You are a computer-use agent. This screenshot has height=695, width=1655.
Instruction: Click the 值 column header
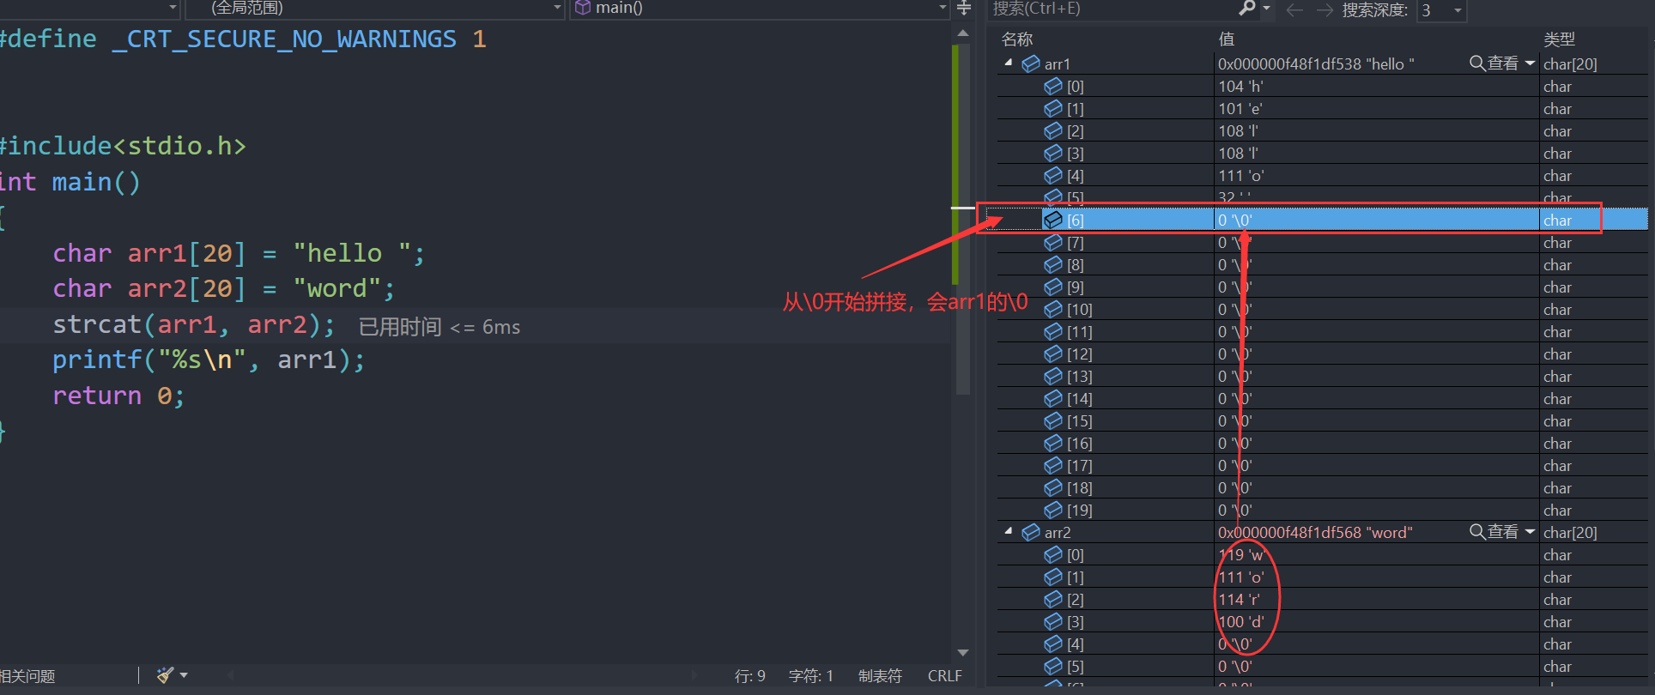coord(1227,39)
